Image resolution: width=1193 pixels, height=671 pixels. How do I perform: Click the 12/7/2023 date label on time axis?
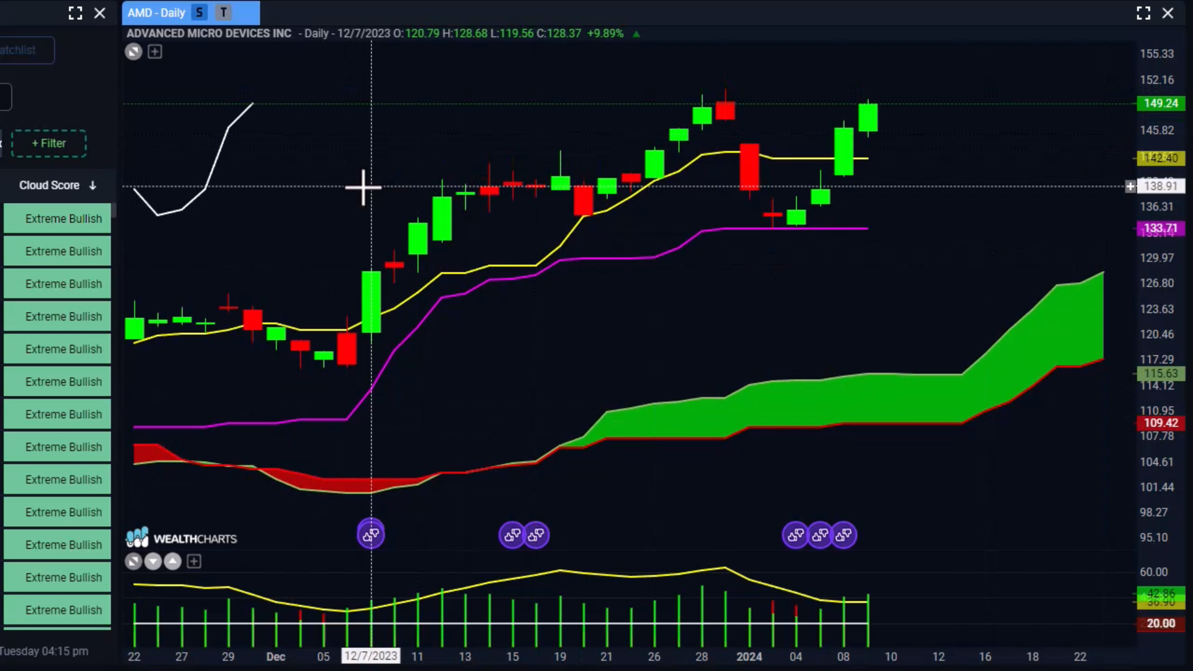tap(371, 656)
